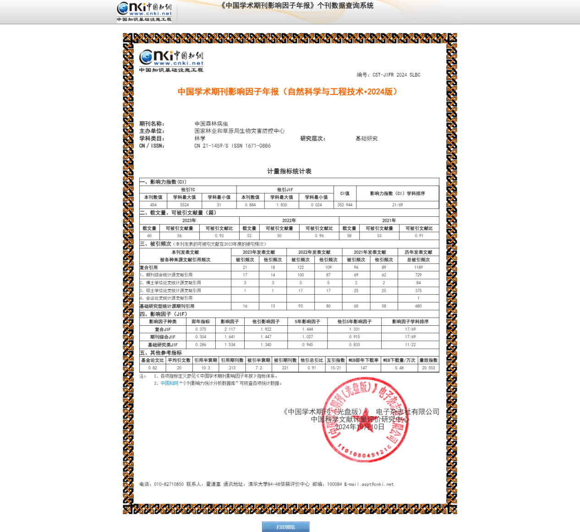Select the total cited frequency 1189
580x532 pixels.
point(418,267)
